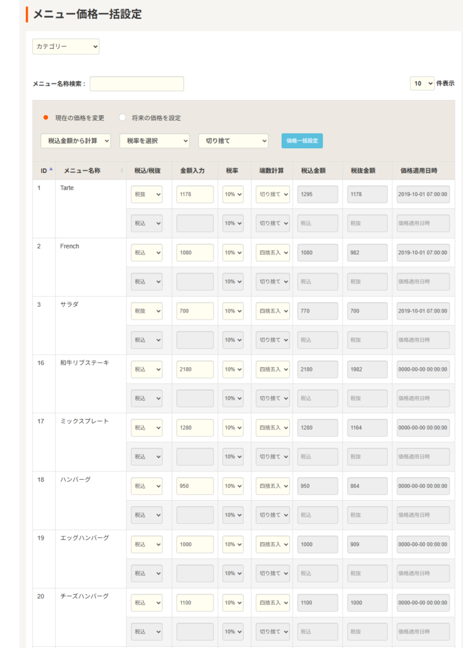The width and height of the screenshot is (463, 648).
Task: Click Tarte's amount input showing 1178
Action: tap(195, 194)
